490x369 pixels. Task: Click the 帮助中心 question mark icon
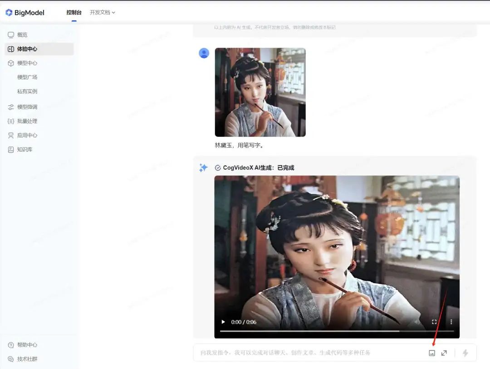[11, 345]
